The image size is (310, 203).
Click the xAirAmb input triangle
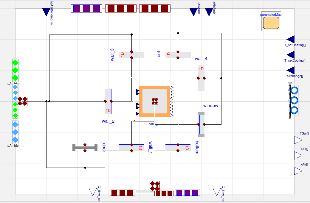click(x=209, y=12)
